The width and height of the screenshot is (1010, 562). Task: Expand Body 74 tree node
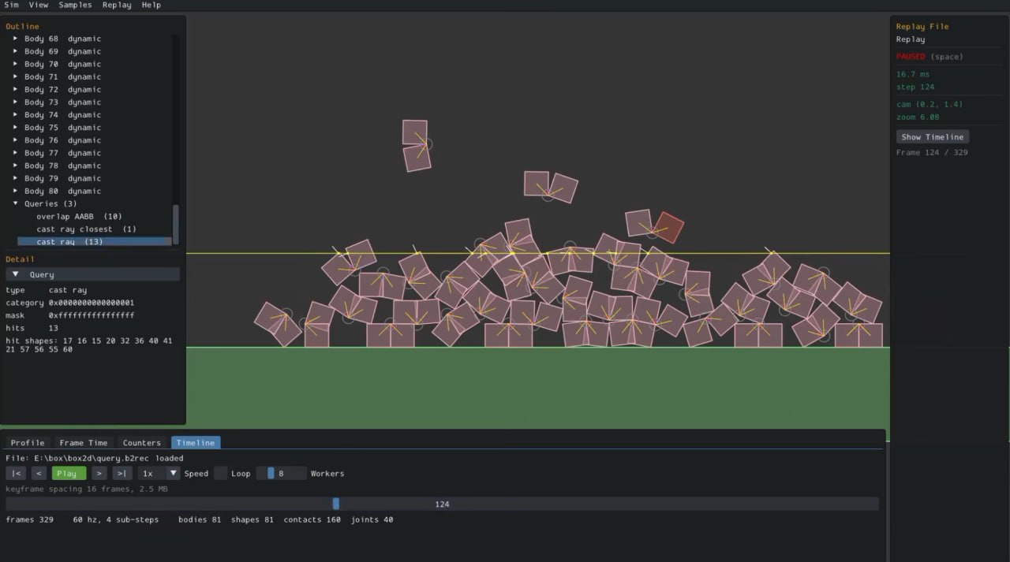pyautogui.click(x=16, y=114)
